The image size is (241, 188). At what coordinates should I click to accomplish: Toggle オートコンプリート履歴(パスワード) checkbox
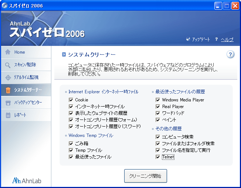point(71,127)
